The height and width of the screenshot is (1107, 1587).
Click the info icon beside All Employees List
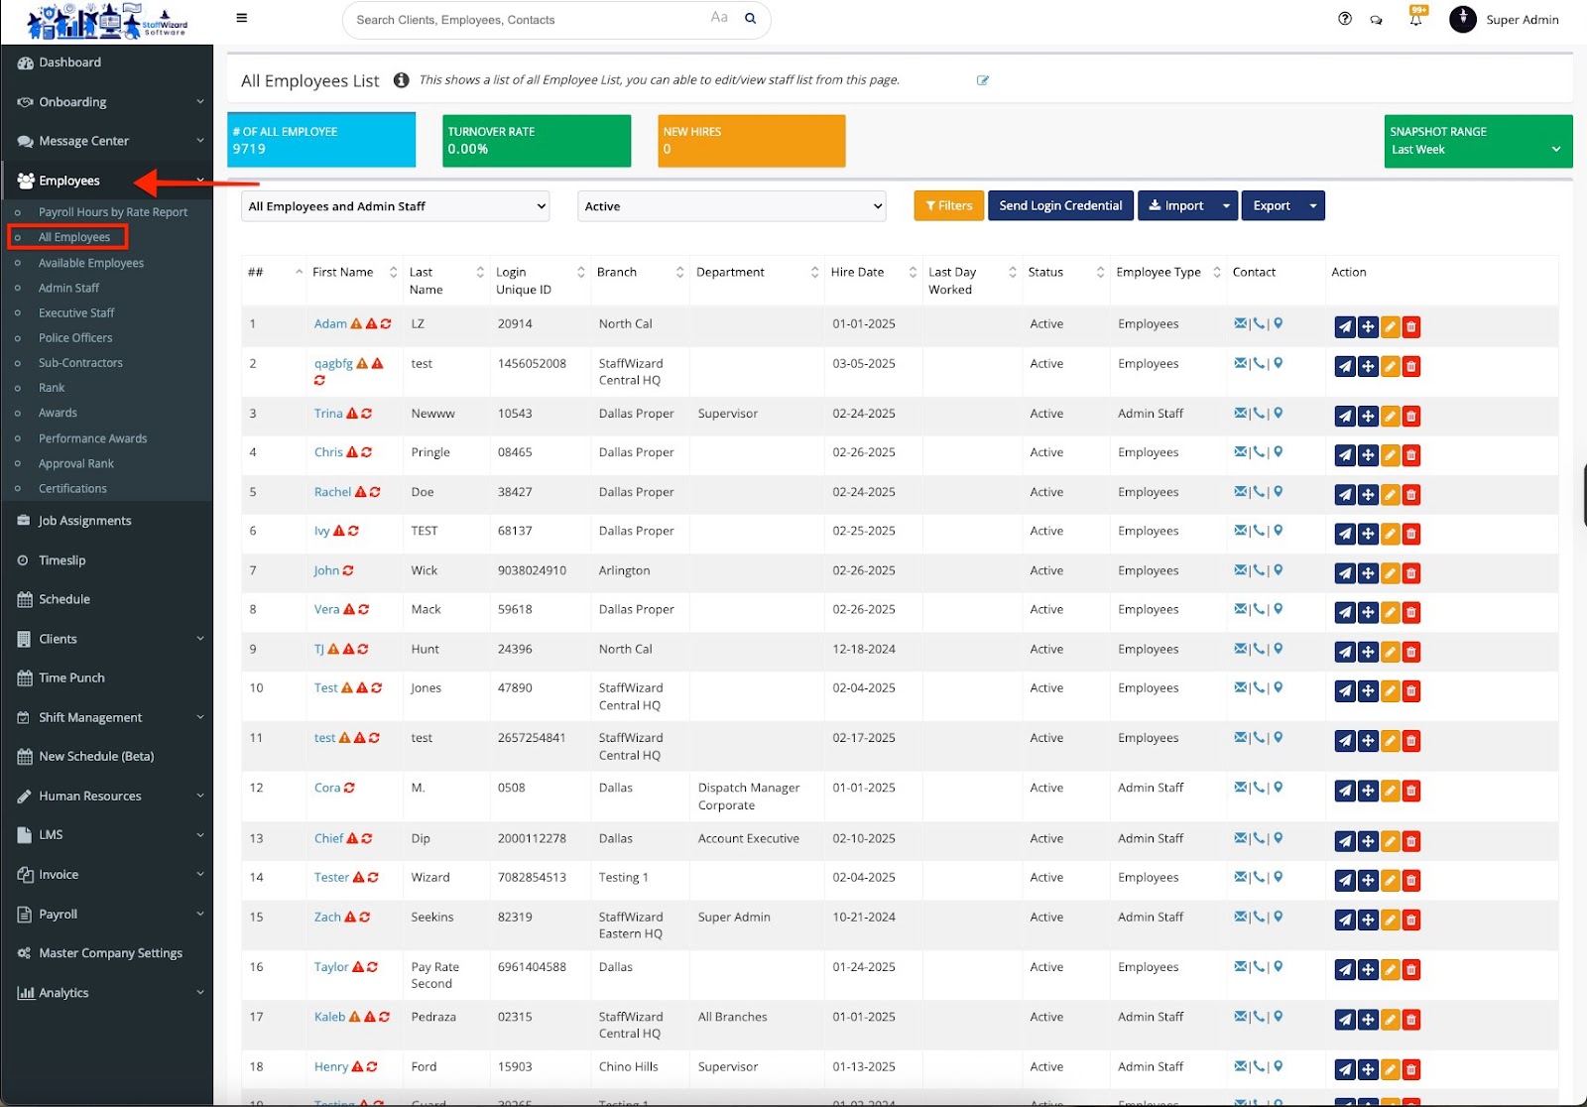pyautogui.click(x=401, y=80)
